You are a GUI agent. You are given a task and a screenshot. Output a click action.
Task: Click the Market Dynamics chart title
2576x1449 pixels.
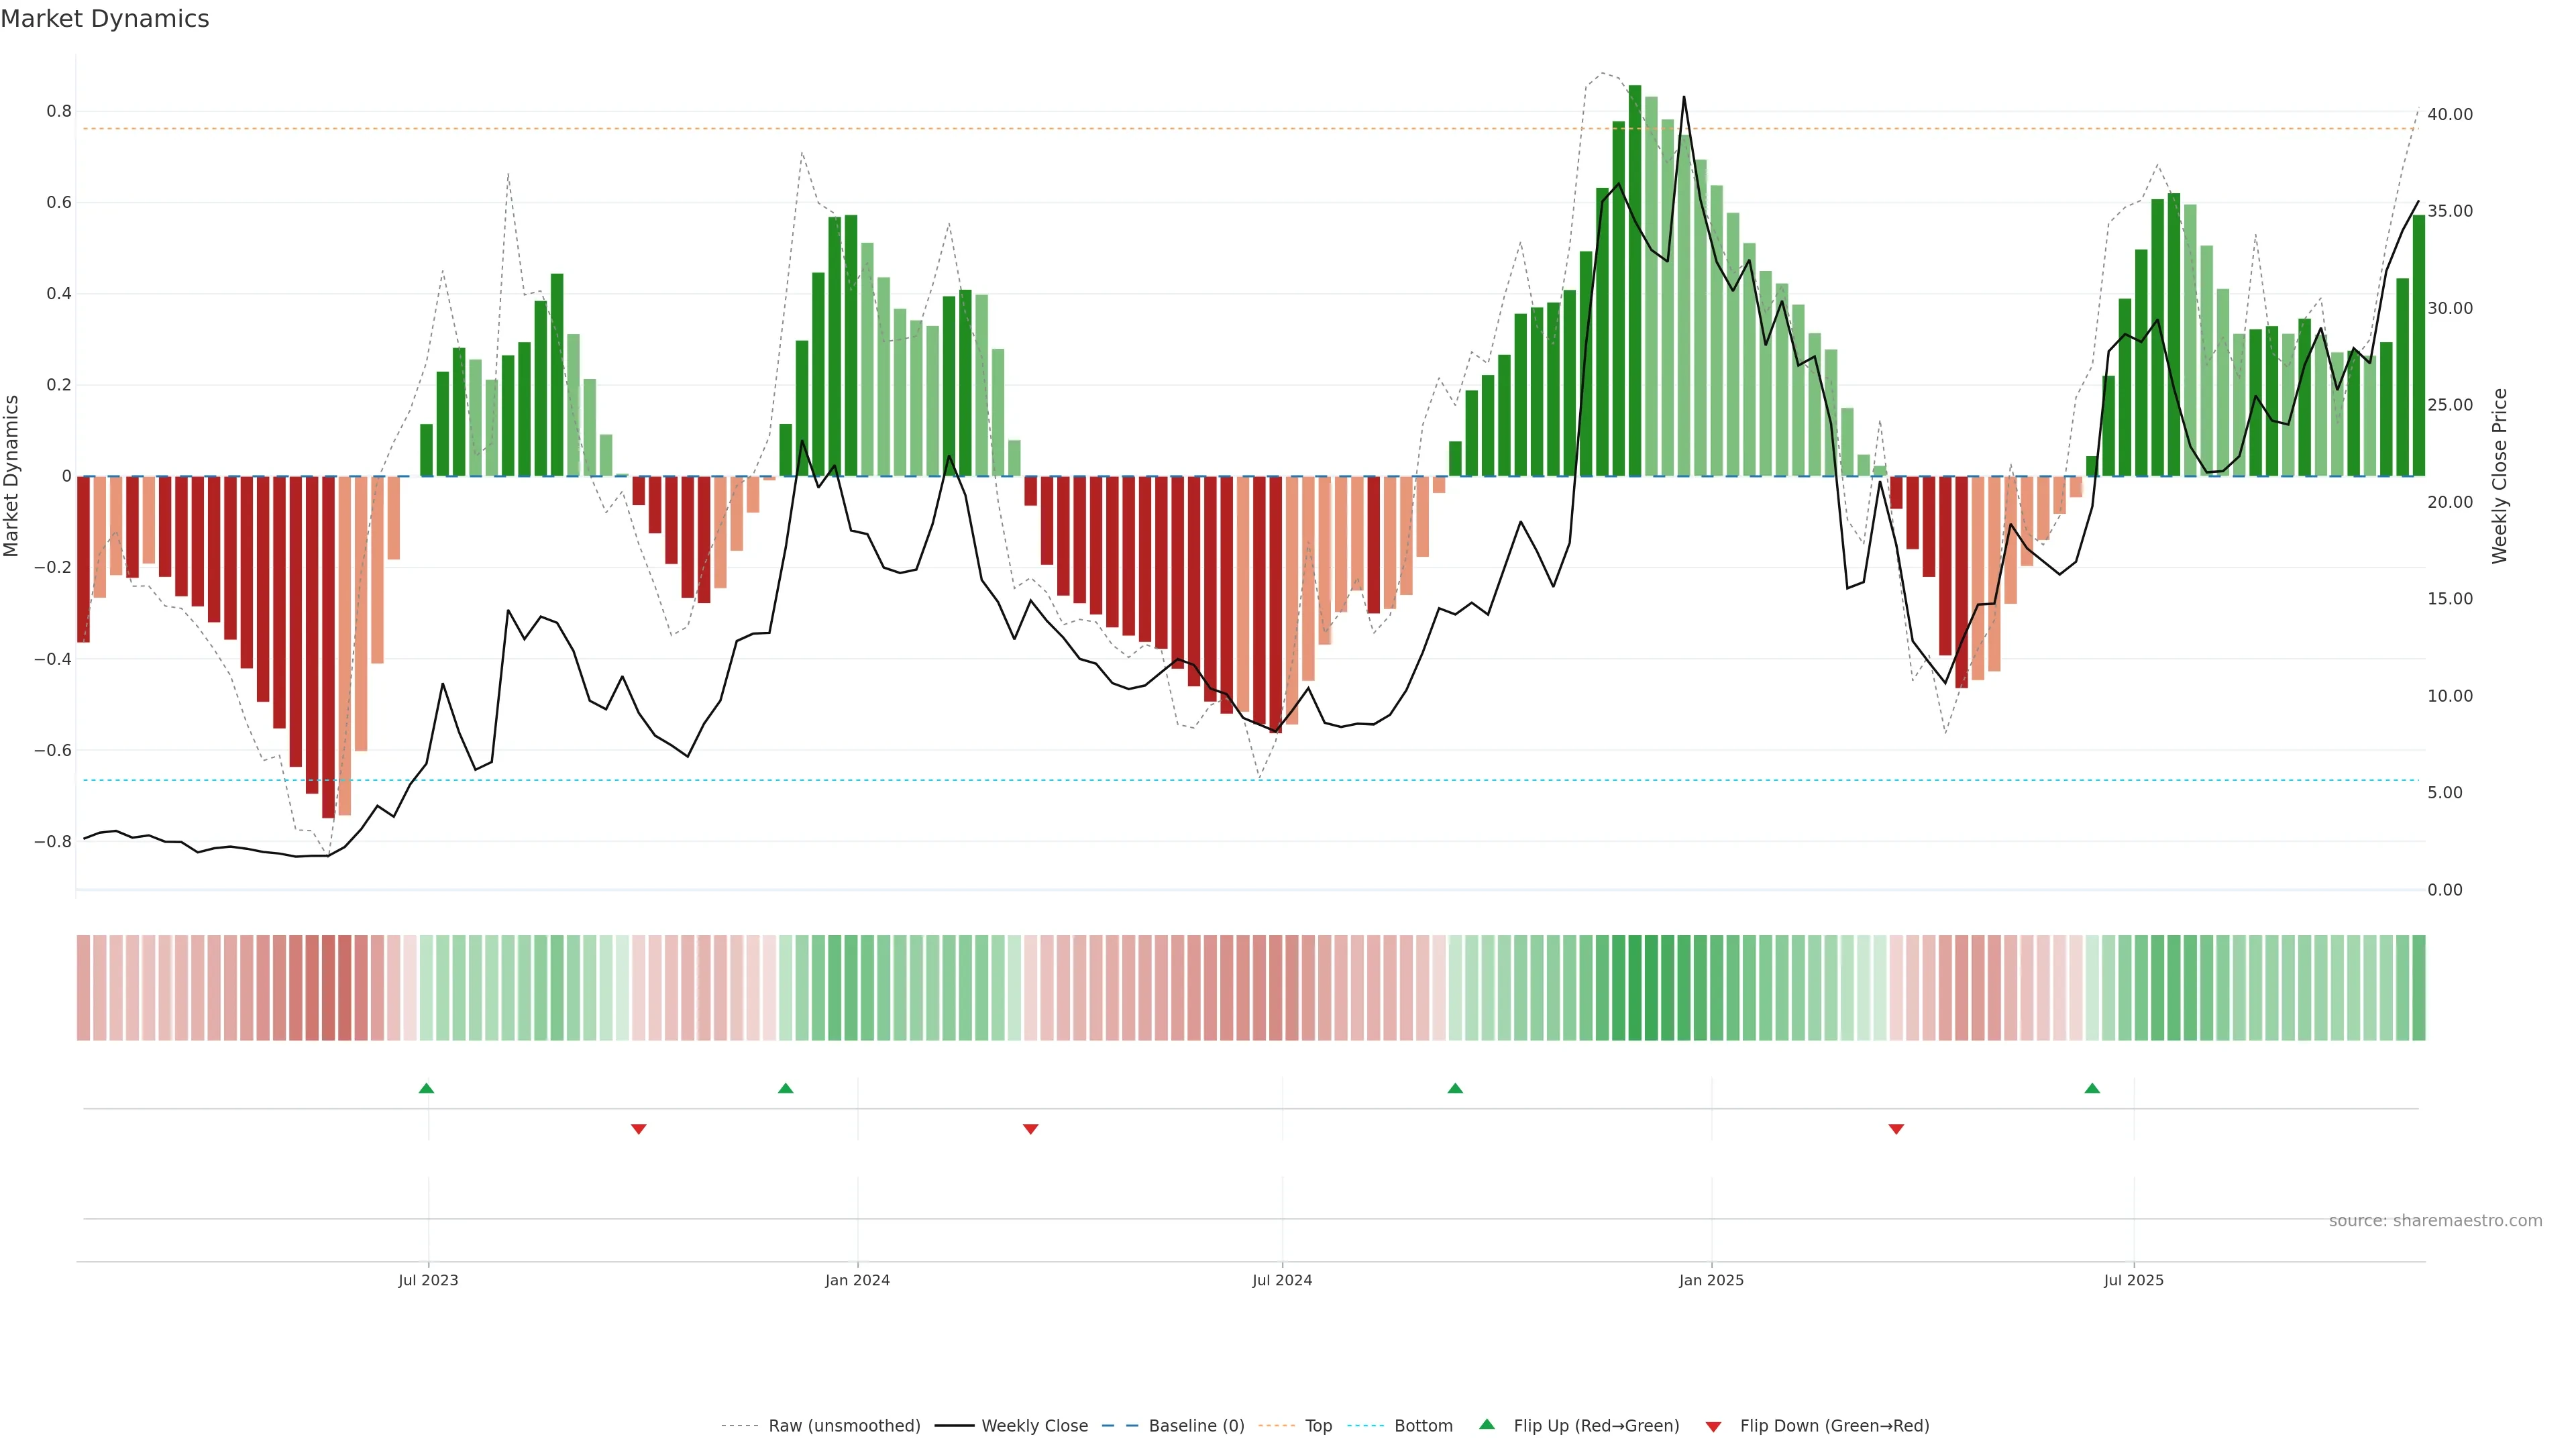105,19
